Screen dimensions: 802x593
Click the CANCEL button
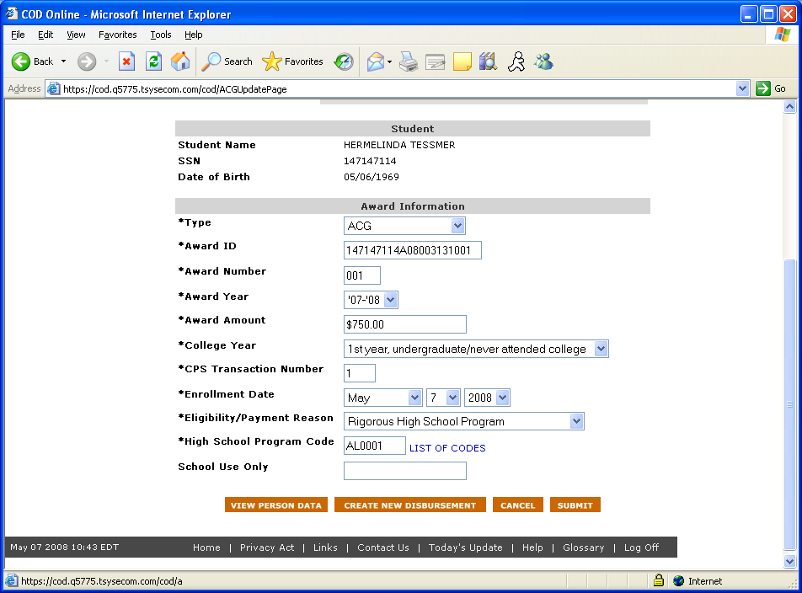517,505
